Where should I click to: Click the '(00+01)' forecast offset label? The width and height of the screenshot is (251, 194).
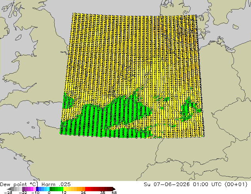click(236, 184)
